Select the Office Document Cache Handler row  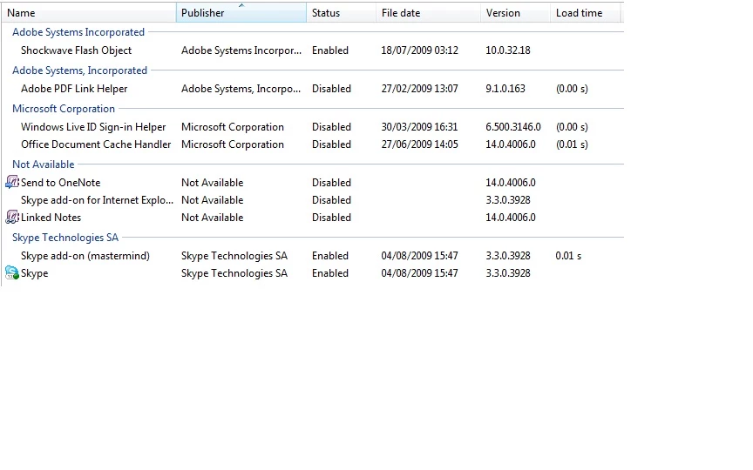tap(312, 144)
